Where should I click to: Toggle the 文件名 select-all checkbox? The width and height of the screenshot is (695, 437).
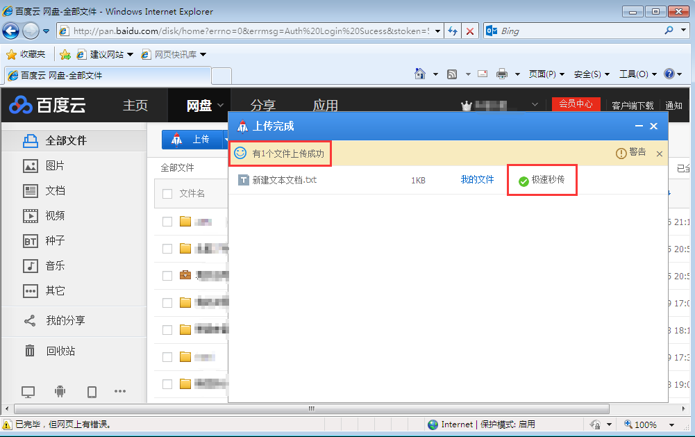pos(167,193)
